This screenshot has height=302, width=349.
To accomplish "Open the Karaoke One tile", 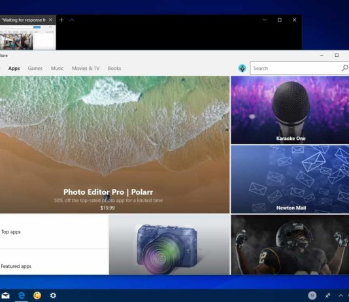I will pyautogui.click(x=290, y=110).
